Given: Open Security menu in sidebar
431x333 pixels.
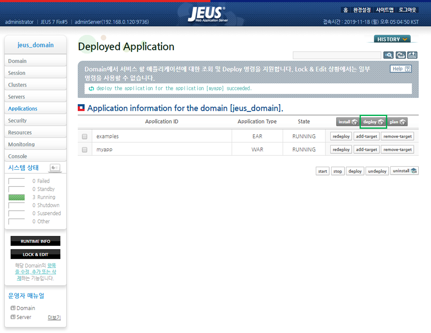Looking at the screenshot, I should tap(35, 120).
